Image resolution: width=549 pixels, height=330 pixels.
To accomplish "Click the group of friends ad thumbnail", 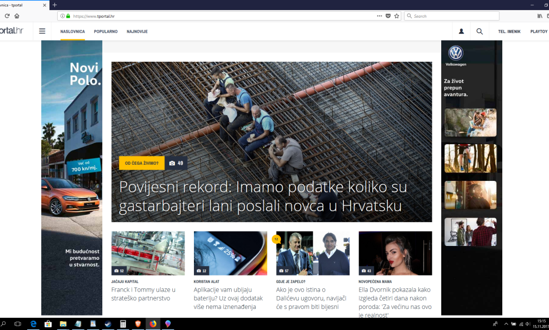I will tap(470, 232).
